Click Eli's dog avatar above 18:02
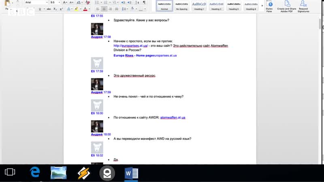 (97, 147)
